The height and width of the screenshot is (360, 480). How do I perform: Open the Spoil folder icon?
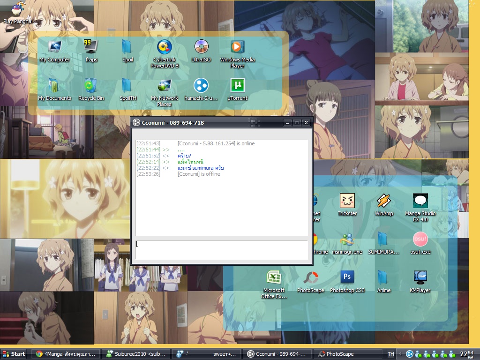tap(127, 51)
